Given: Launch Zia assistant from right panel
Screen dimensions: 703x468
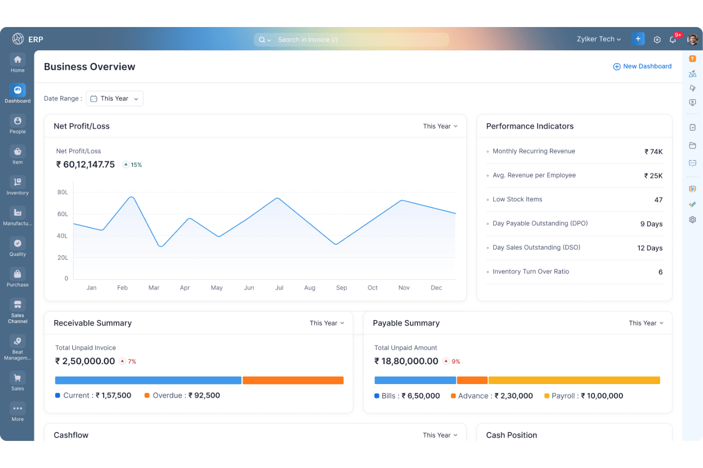Looking at the screenshot, I should point(693,73).
